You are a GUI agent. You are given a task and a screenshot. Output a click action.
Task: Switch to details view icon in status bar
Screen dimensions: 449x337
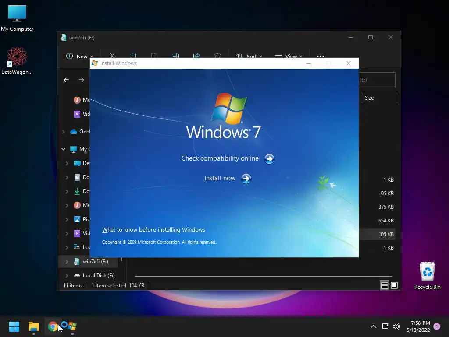[385, 285]
